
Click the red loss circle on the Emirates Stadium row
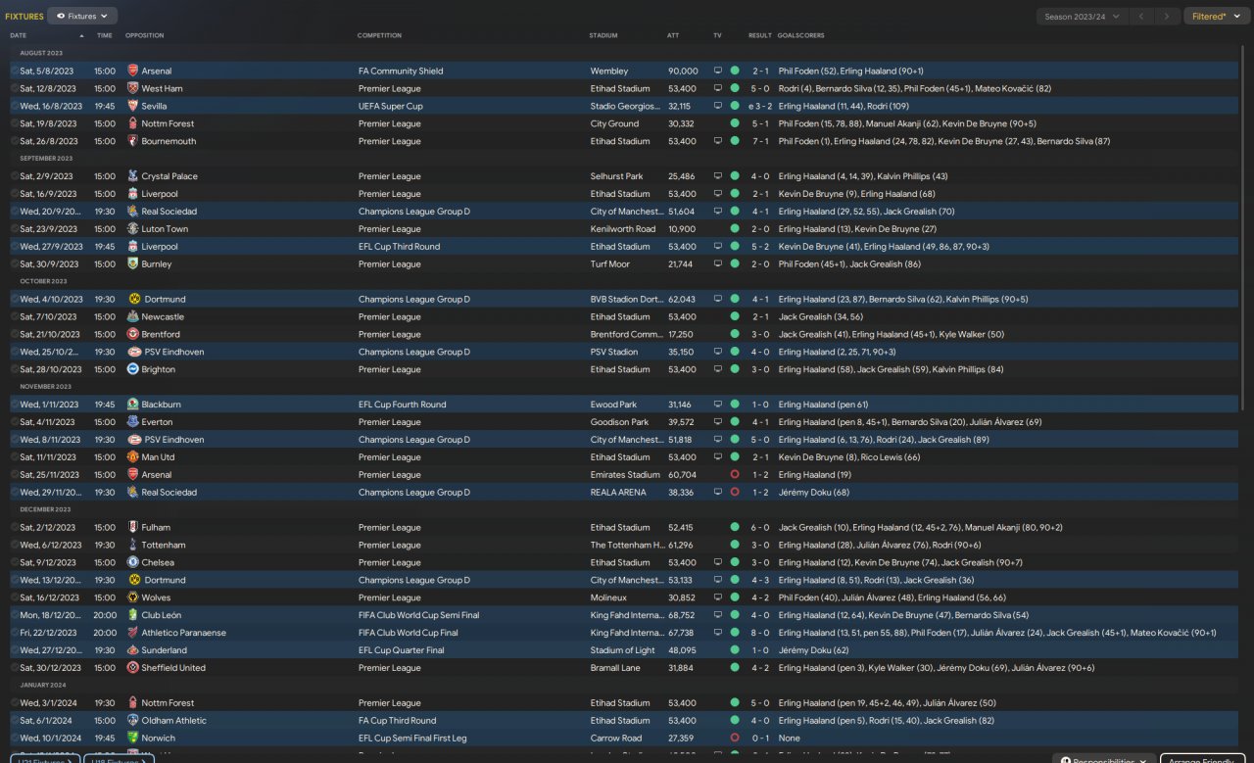tap(735, 475)
